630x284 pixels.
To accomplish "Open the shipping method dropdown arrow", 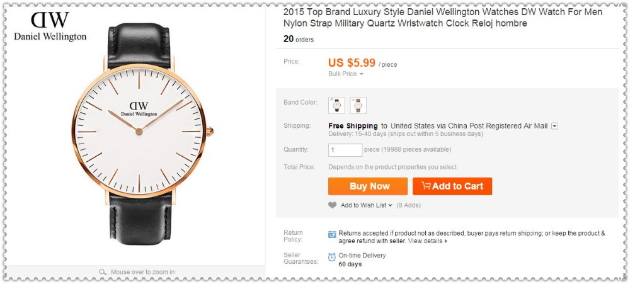I will [554, 126].
